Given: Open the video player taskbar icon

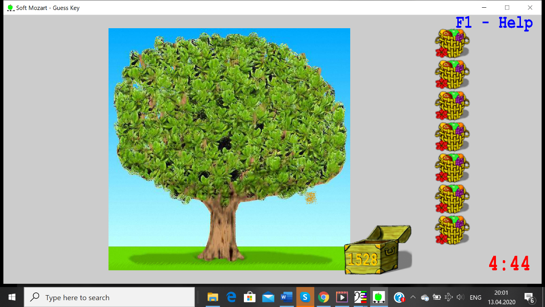Looking at the screenshot, I should (x=342, y=297).
